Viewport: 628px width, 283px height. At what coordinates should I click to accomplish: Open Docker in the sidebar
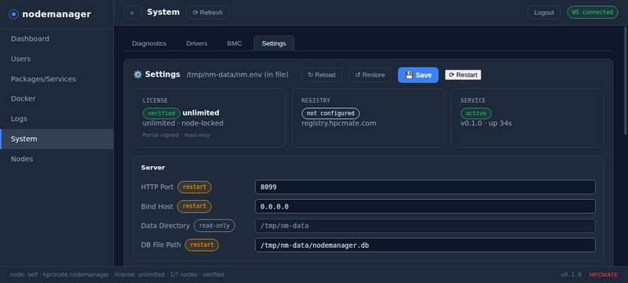[x=57, y=99]
